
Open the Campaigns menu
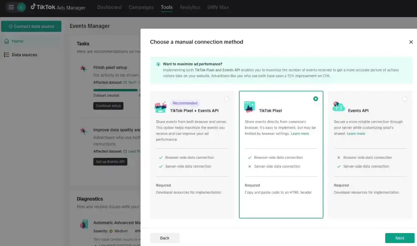pyautogui.click(x=141, y=8)
